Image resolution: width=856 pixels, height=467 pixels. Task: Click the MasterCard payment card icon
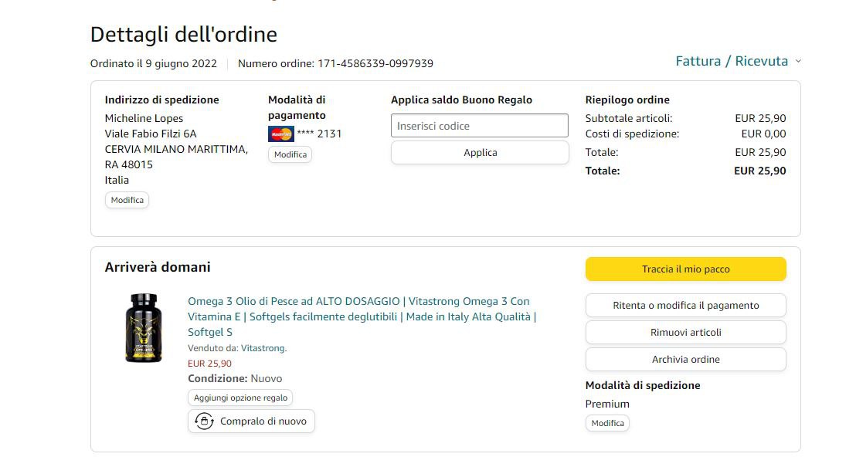coord(280,134)
